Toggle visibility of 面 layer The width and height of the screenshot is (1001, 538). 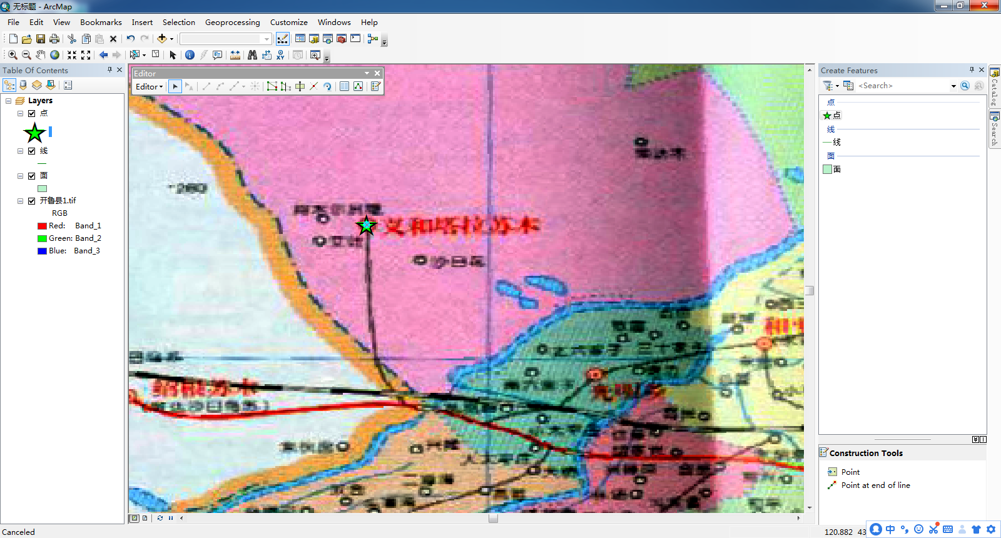point(31,176)
